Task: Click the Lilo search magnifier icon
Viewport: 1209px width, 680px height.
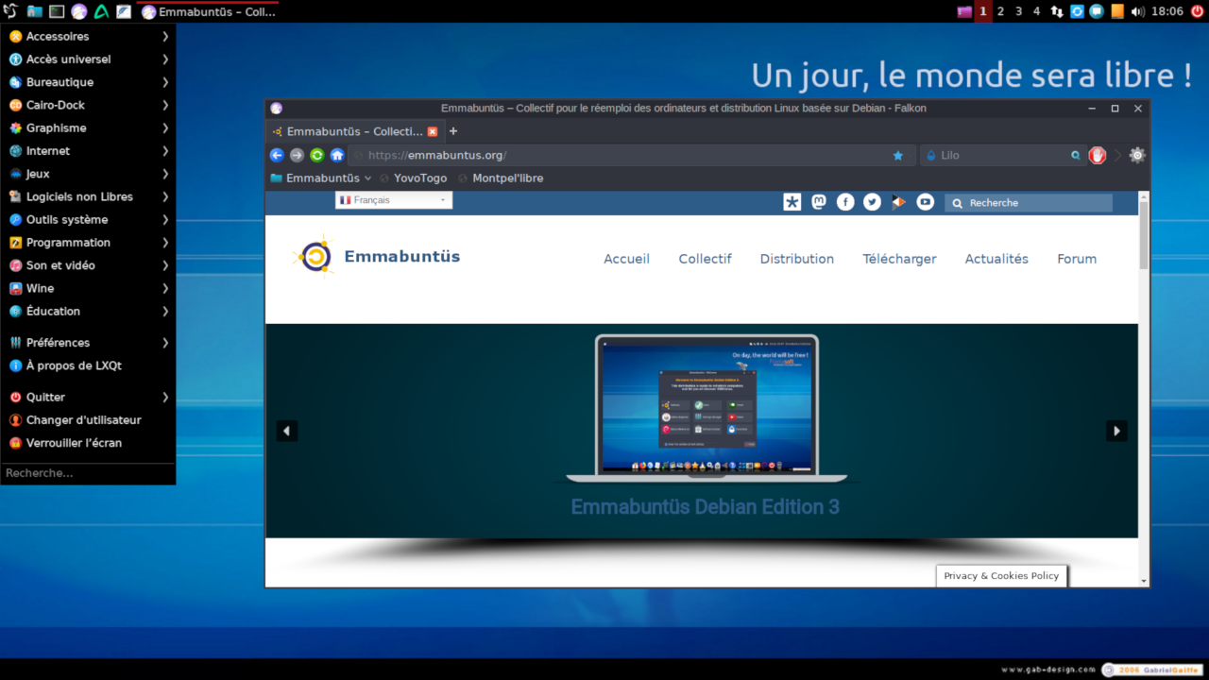Action: tap(1075, 155)
